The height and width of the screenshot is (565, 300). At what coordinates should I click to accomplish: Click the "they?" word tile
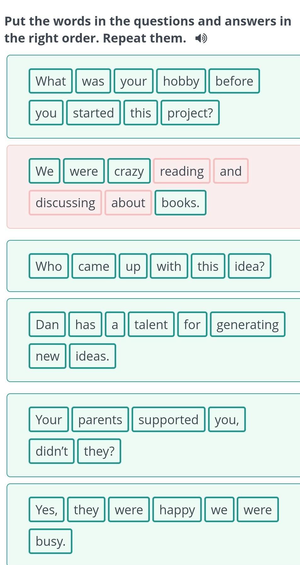click(99, 451)
